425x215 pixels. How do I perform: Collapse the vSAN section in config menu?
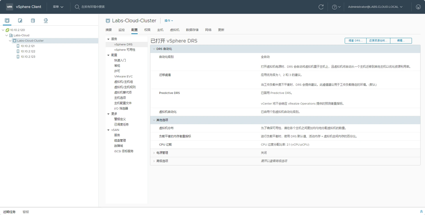108,130
